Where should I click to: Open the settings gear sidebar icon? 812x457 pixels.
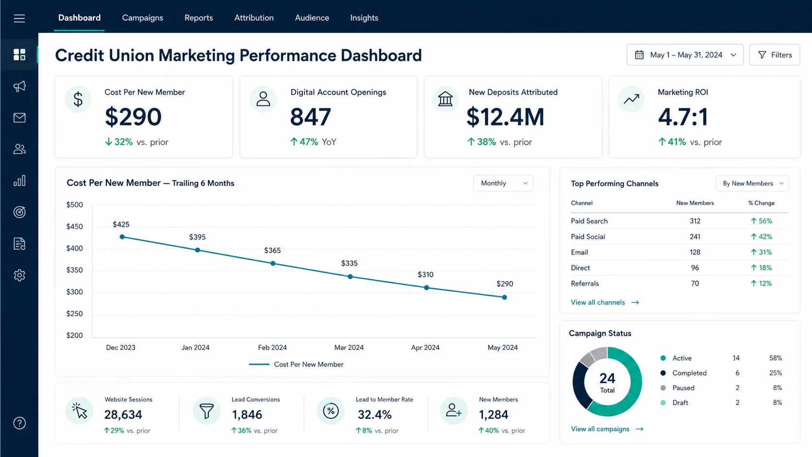tap(19, 275)
